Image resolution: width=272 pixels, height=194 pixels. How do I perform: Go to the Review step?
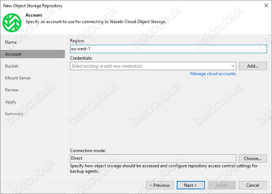click(x=12, y=90)
